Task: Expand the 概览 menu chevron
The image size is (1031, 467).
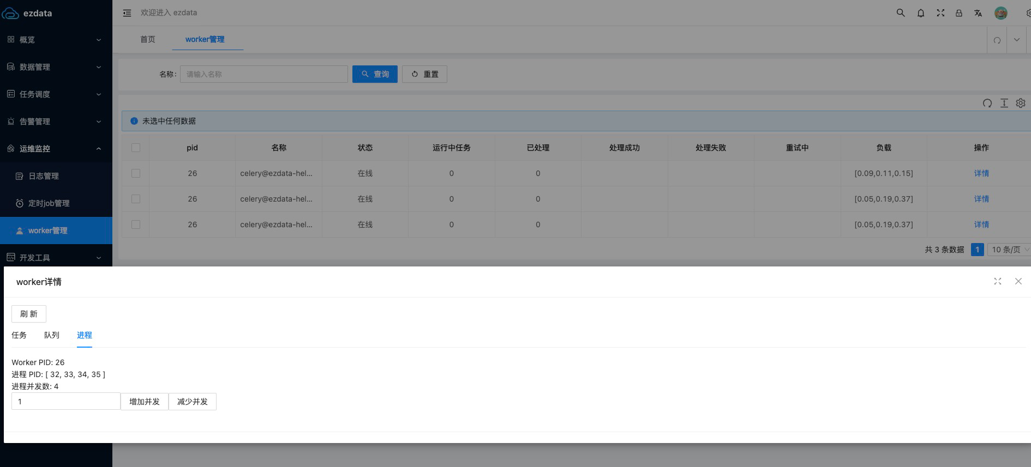Action: tap(99, 40)
